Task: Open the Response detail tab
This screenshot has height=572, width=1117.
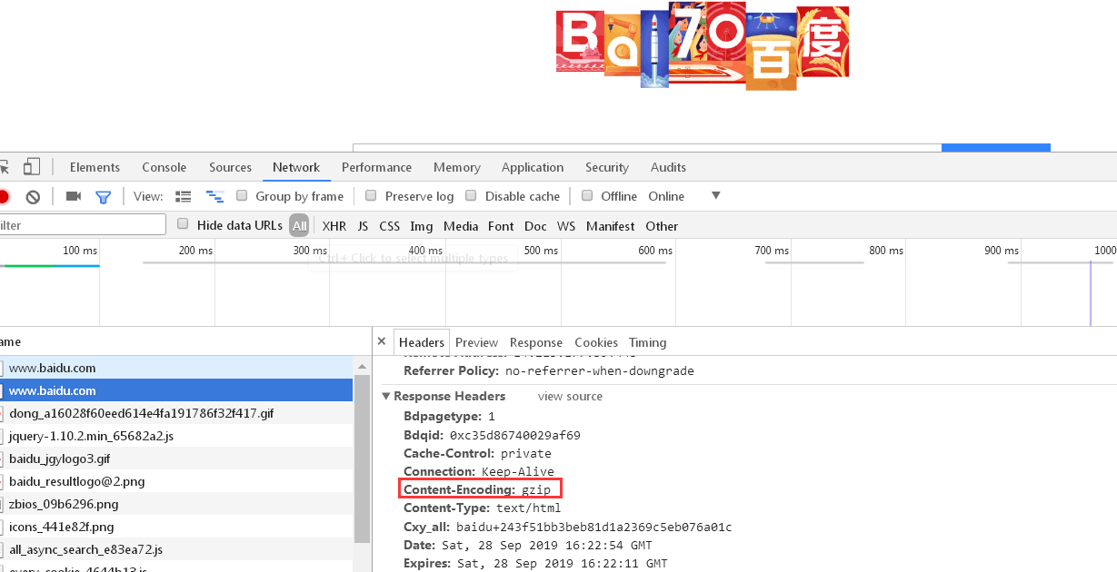Action: click(x=536, y=342)
